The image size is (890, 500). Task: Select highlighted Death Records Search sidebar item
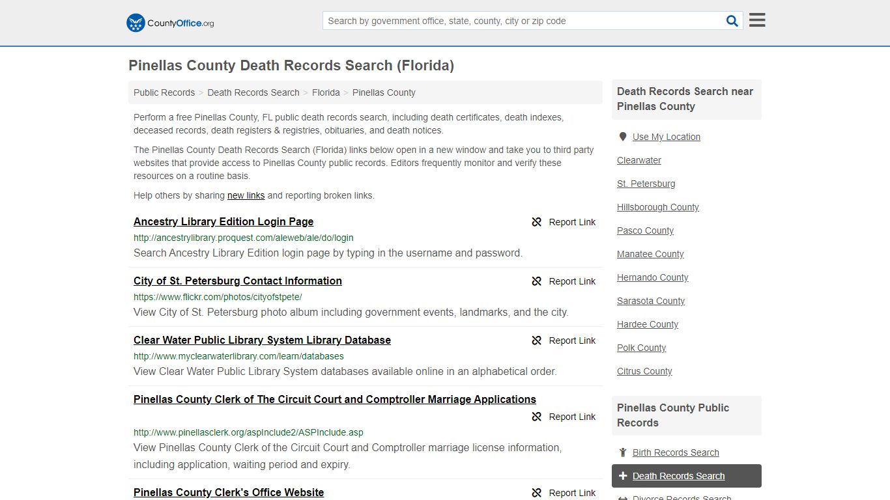[687, 476]
